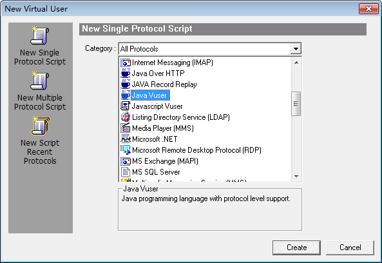Viewport: 382px width, 263px height.
Task: Choose Internet Messaging (IMAP) from list
Action: pos(173,63)
